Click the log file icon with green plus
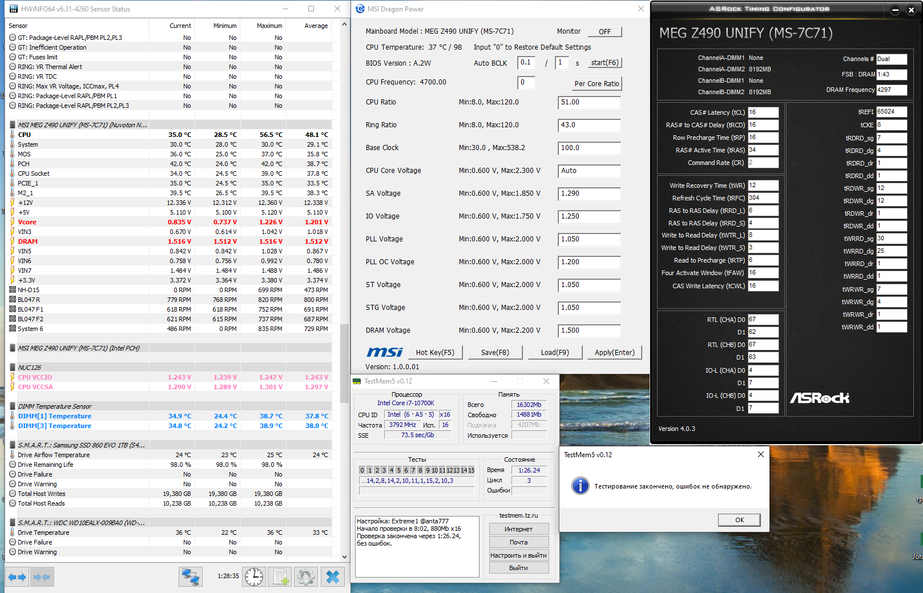923x593 pixels. (x=280, y=577)
